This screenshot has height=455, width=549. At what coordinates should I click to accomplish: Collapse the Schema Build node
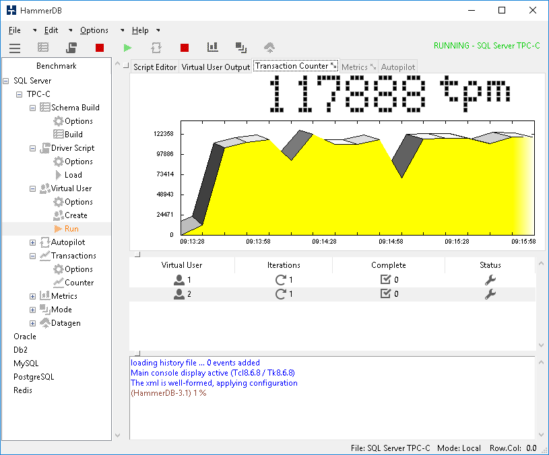coord(32,108)
